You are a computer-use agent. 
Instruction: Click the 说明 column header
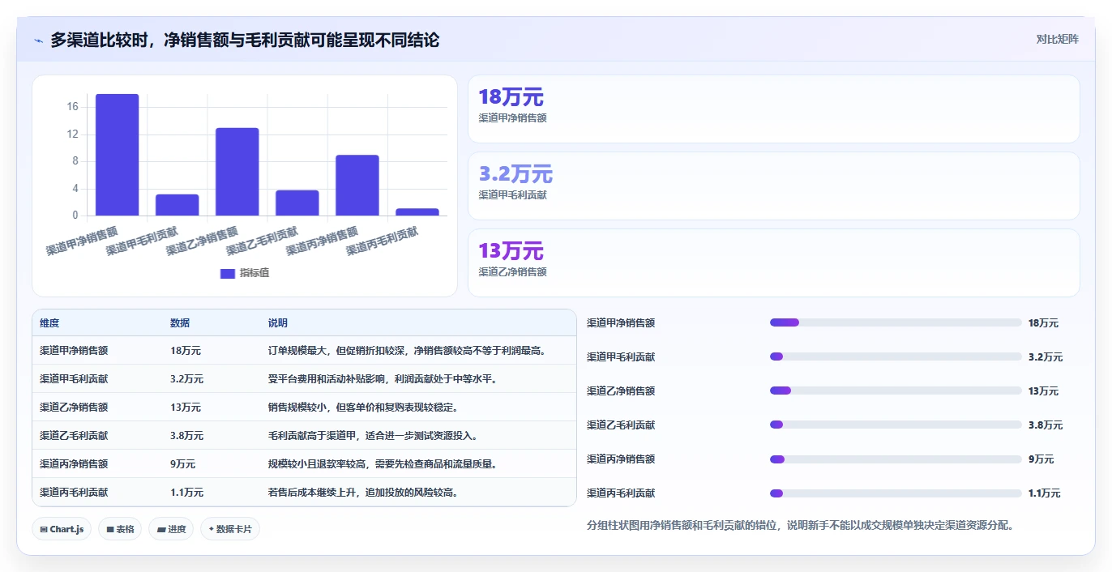[x=278, y=323]
